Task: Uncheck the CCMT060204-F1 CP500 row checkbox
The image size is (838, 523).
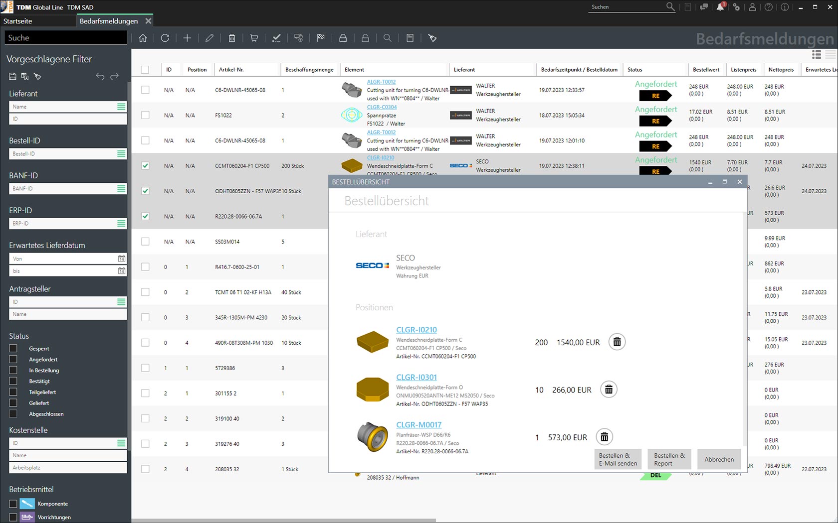Action: pyautogui.click(x=145, y=165)
